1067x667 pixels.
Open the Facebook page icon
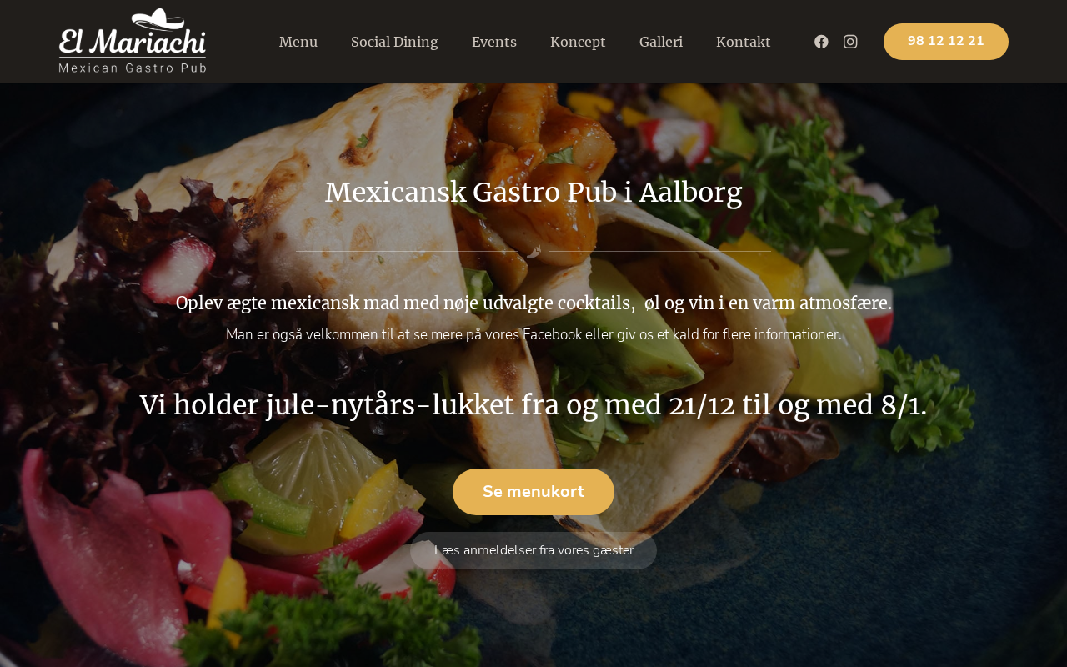point(821,42)
